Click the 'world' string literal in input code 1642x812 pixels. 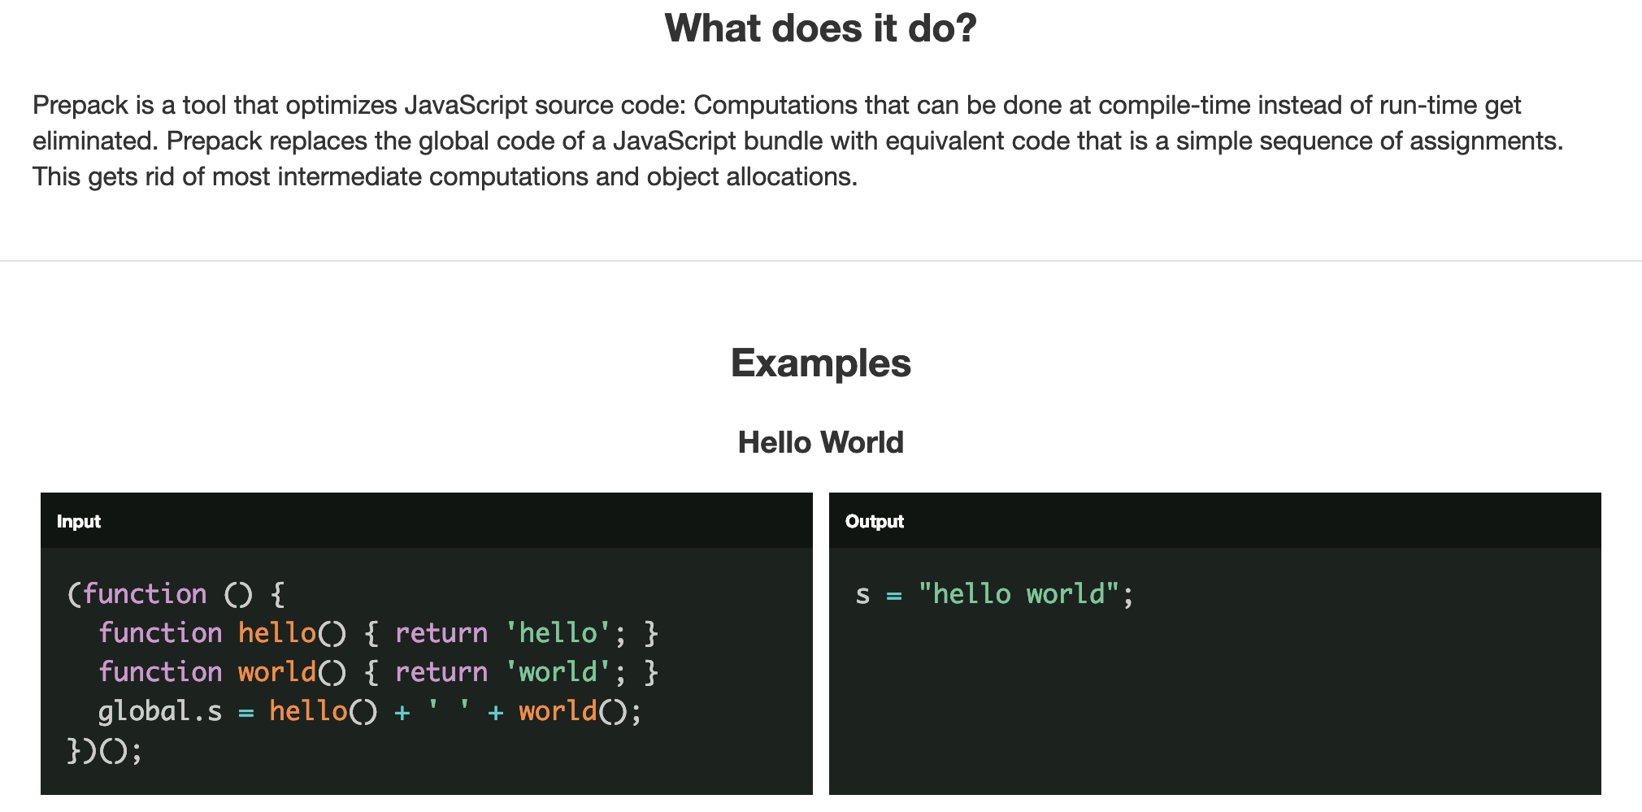tap(558, 672)
